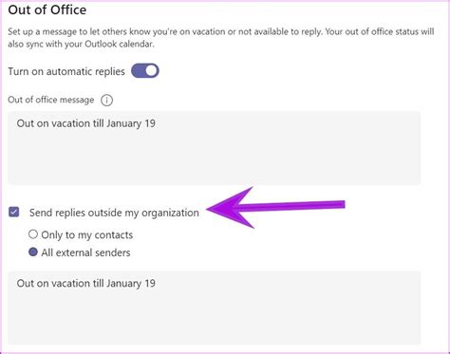Select the Only to my contacts radio button
Viewport: 450px width, 354px height.
pyautogui.click(x=33, y=234)
